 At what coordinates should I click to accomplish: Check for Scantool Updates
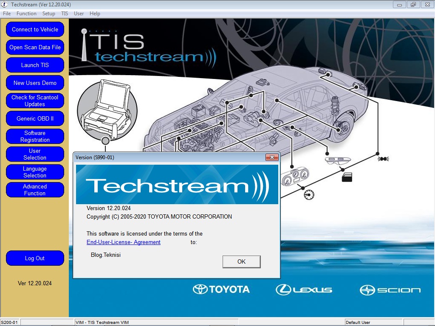click(35, 101)
